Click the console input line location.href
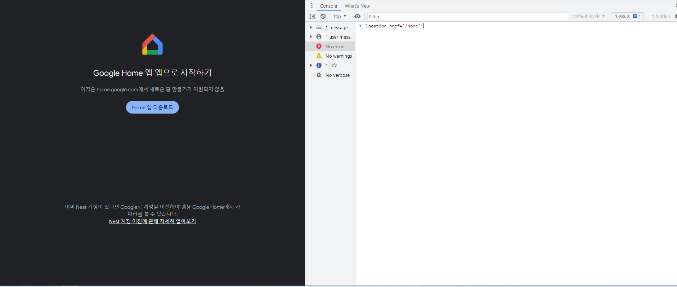 pos(394,26)
